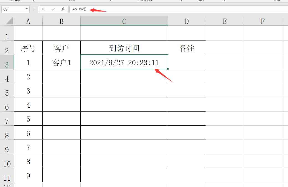Screen dimensions: 288x187
Task: Select column F header
Action: click(x=263, y=21)
